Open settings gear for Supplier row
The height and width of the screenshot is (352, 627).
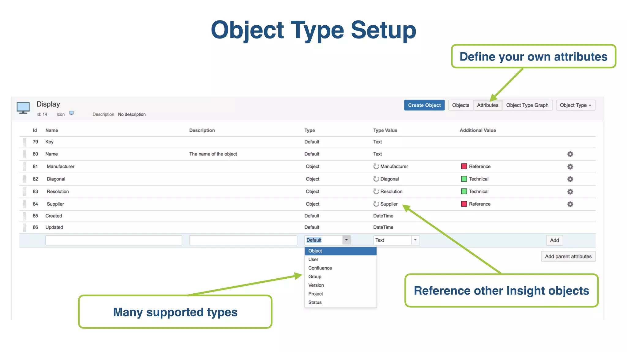tap(570, 204)
